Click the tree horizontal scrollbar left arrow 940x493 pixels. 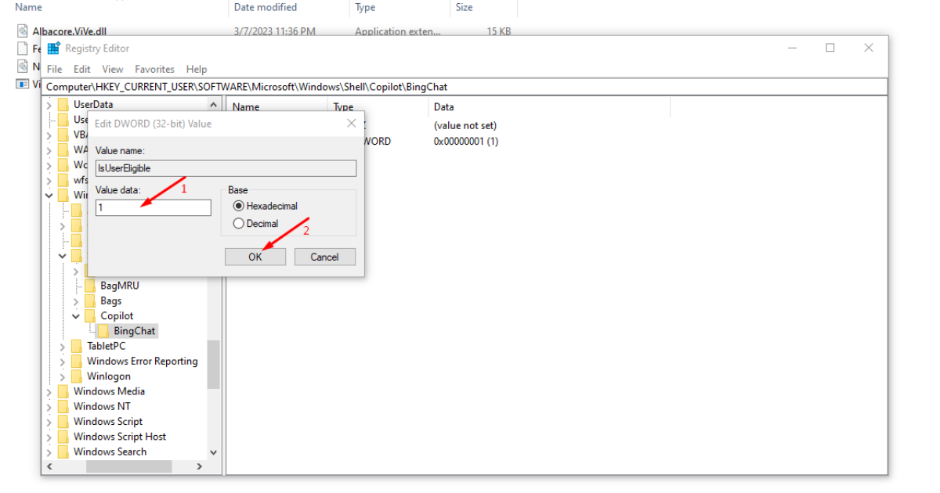pyautogui.click(x=50, y=466)
